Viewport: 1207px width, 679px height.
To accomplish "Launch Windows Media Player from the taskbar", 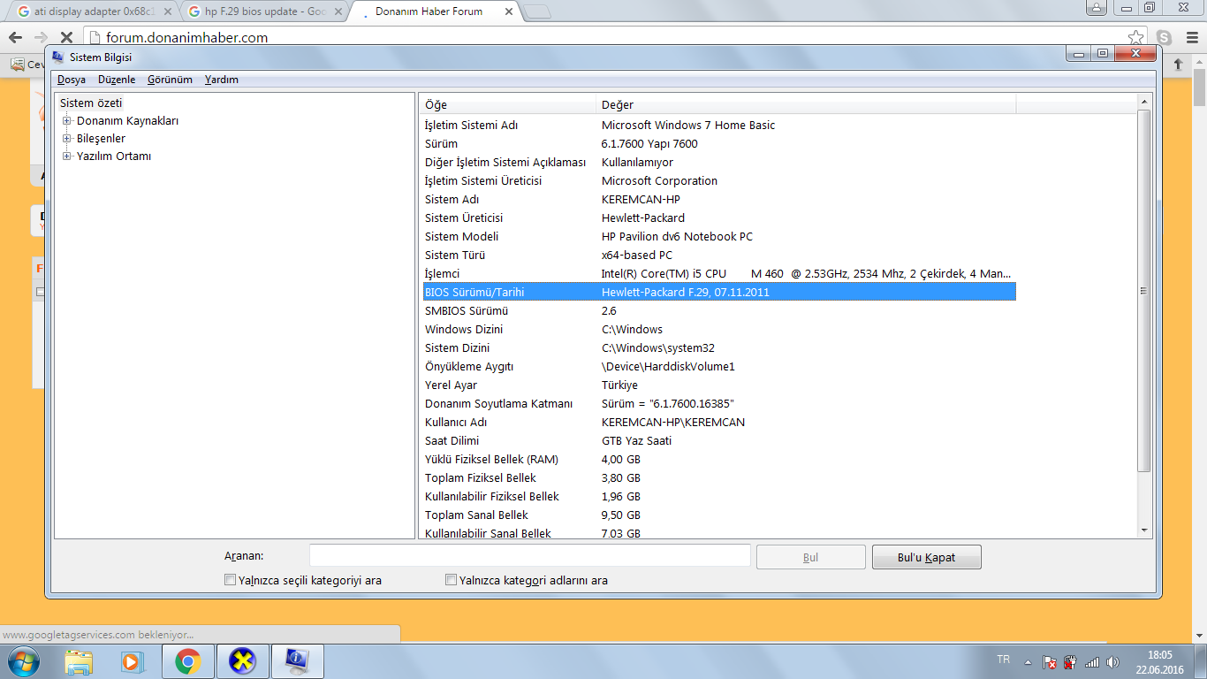I will point(132,661).
